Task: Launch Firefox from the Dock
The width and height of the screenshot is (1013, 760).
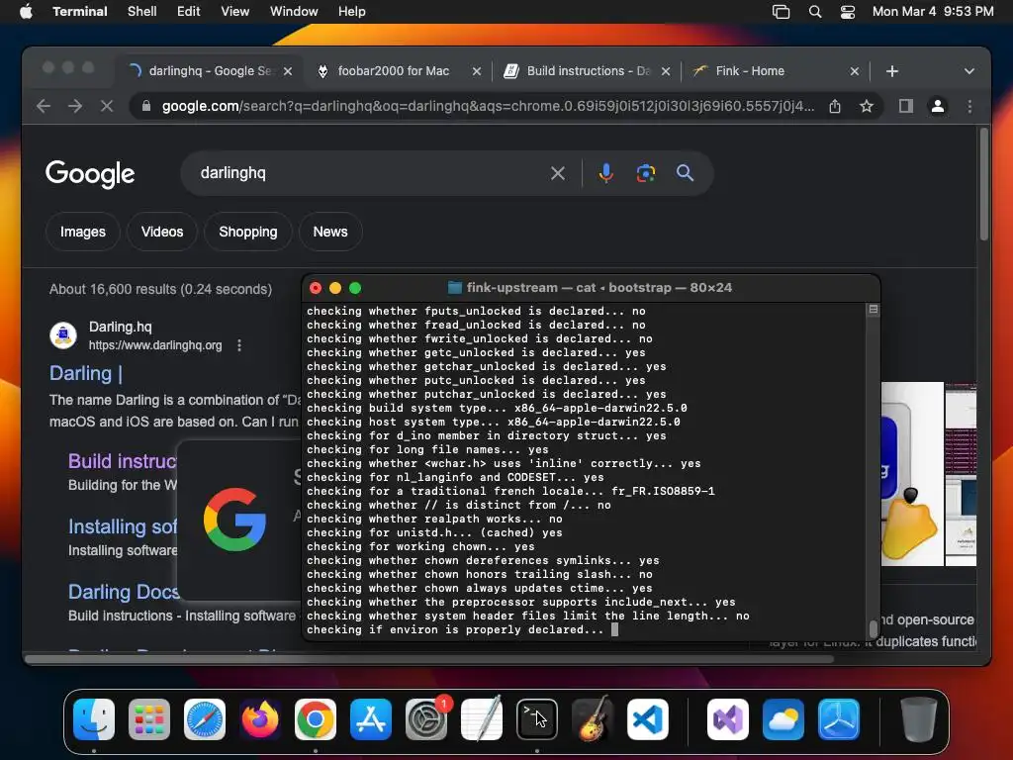Action: click(x=260, y=719)
